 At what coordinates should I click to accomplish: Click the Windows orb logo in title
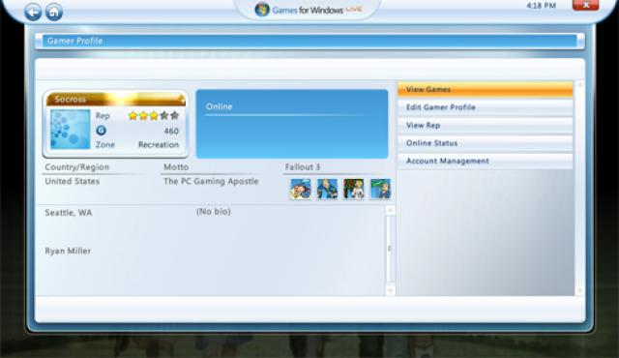pos(262,10)
